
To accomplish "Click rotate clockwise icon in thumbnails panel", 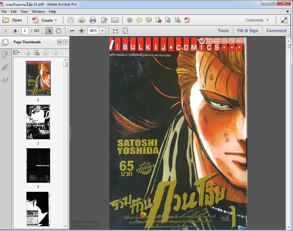I will [x=55, y=53].
